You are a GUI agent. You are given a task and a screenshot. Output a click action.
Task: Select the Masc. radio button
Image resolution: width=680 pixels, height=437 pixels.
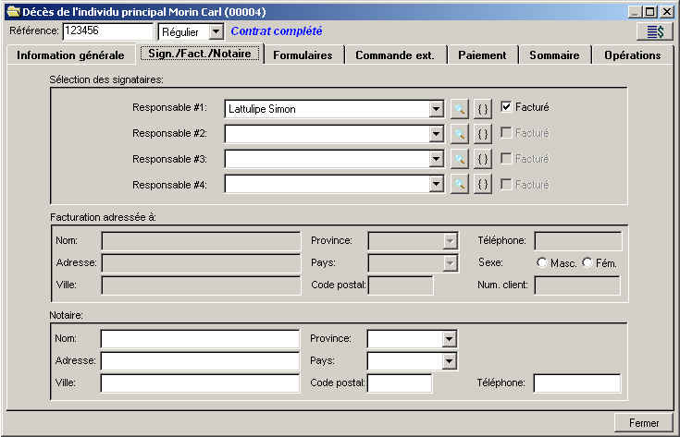click(x=542, y=263)
